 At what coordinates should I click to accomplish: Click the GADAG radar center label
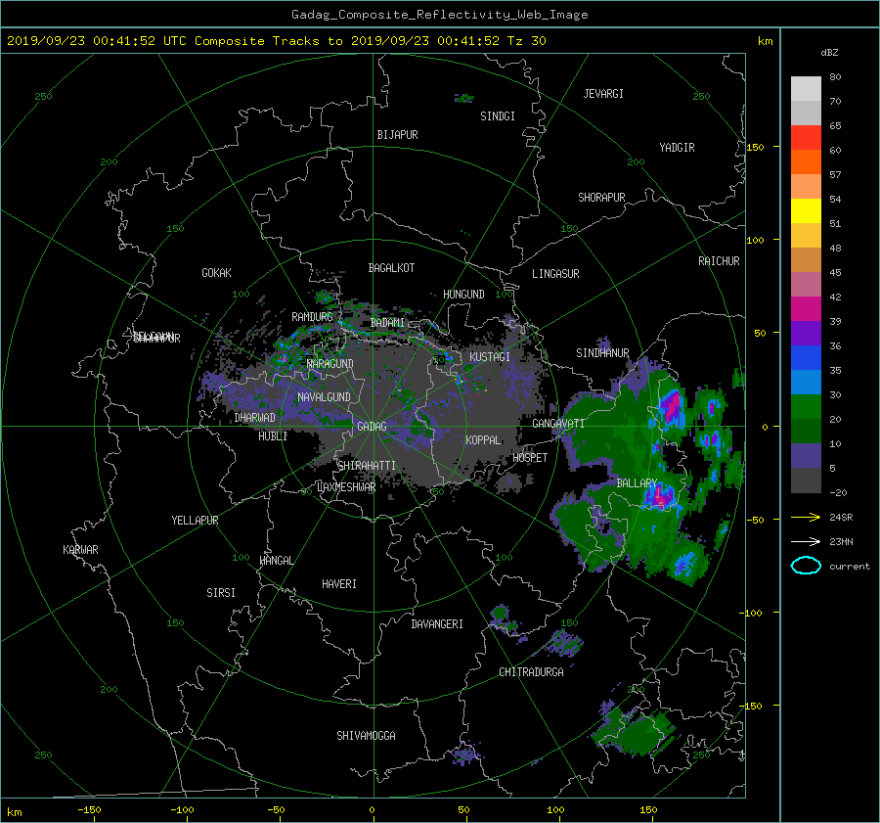pyautogui.click(x=372, y=427)
